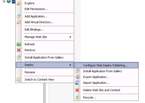Select the Manage Web Site menu item
145x103 pixels.
click(45, 37)
